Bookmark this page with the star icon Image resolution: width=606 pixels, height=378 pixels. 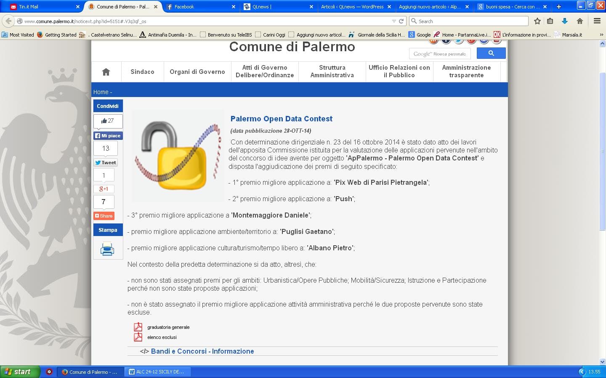pos(537,21)
